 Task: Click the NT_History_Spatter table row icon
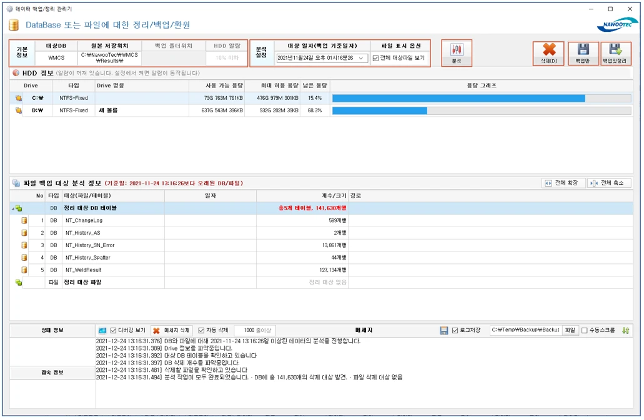pyautogui.click(x=24, y=258)
